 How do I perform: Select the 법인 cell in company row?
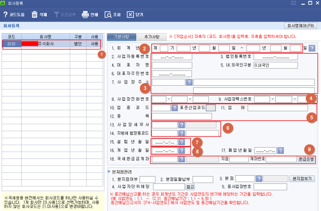coord(78,44)
